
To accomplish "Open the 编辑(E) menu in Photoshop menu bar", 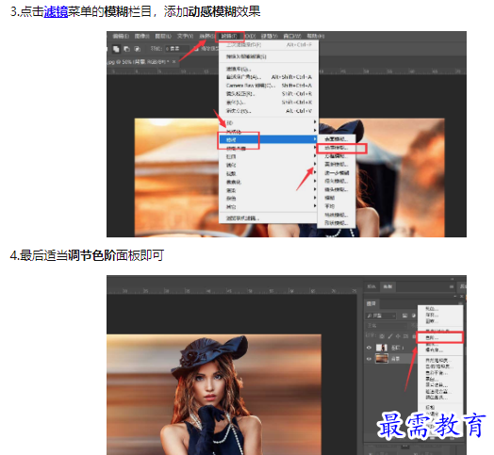I will pyautogui.click(x=121, y=36).
